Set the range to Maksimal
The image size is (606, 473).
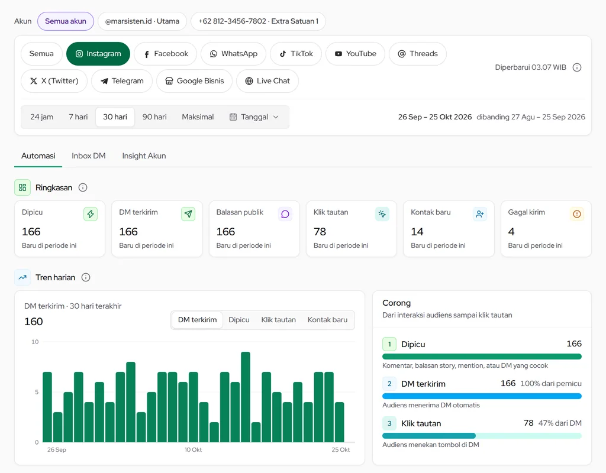pos(198,117)
